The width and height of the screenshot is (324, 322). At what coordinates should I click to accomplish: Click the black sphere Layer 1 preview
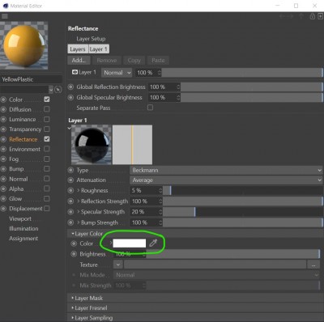coord(92,145)
